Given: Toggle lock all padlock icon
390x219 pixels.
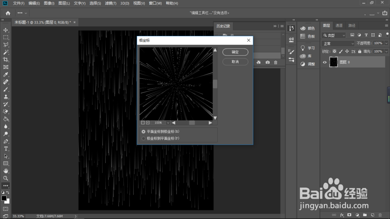Looking at the screenshot, I should [x=360, y=51].
